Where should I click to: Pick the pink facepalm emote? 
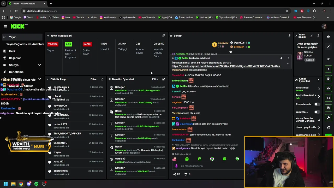point(174,159)
